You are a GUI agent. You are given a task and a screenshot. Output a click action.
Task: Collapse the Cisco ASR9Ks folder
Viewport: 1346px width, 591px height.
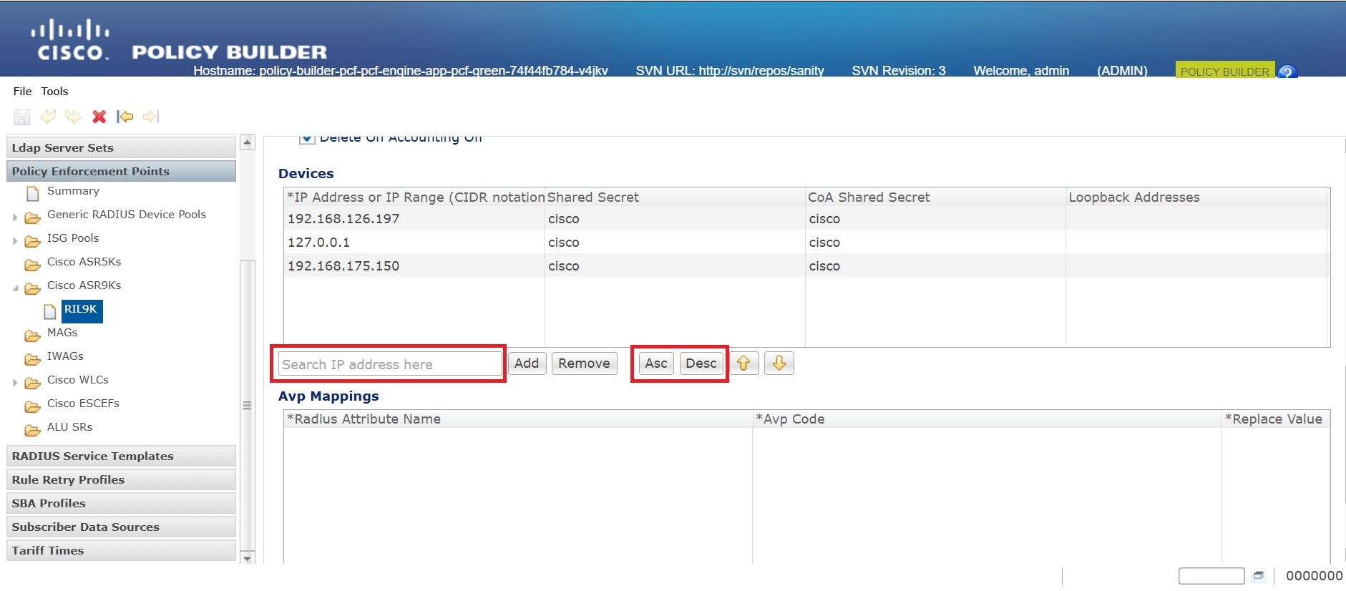(x=15, y=288)
